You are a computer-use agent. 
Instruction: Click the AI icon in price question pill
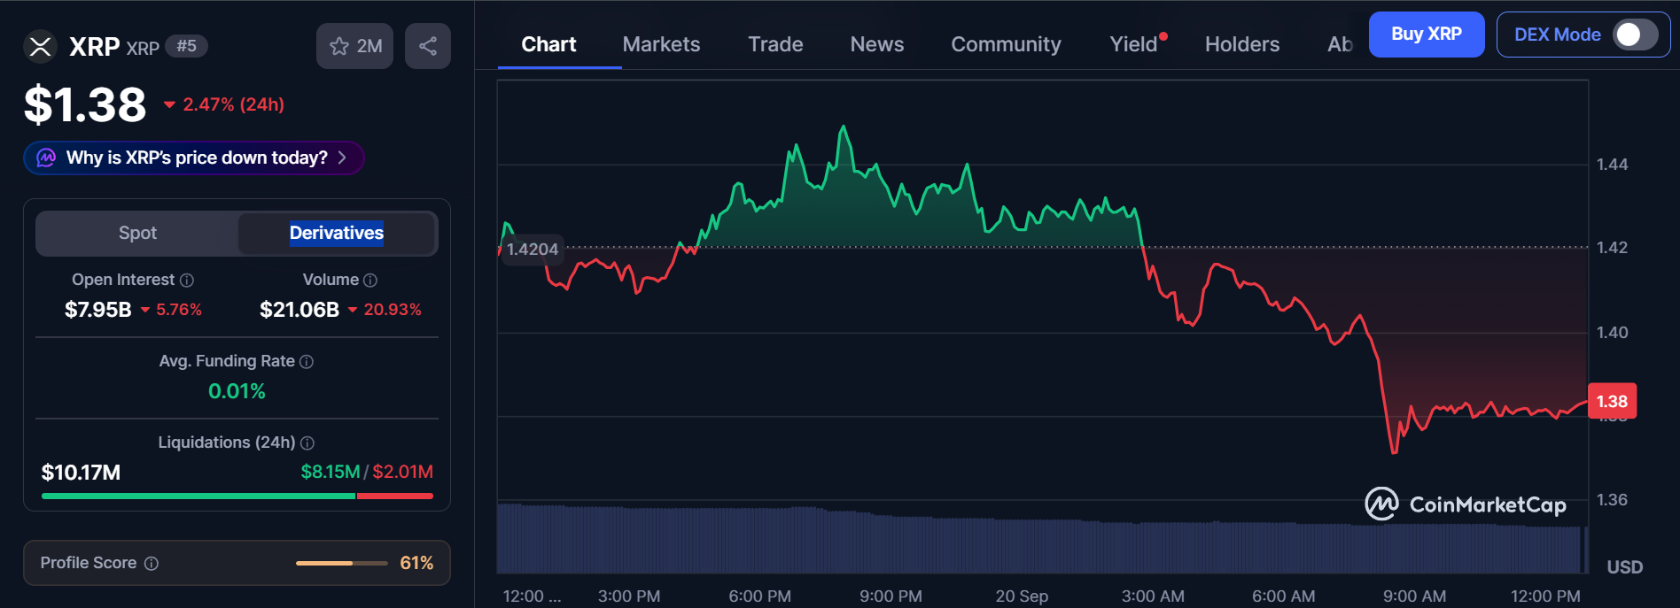click(46, 158)
